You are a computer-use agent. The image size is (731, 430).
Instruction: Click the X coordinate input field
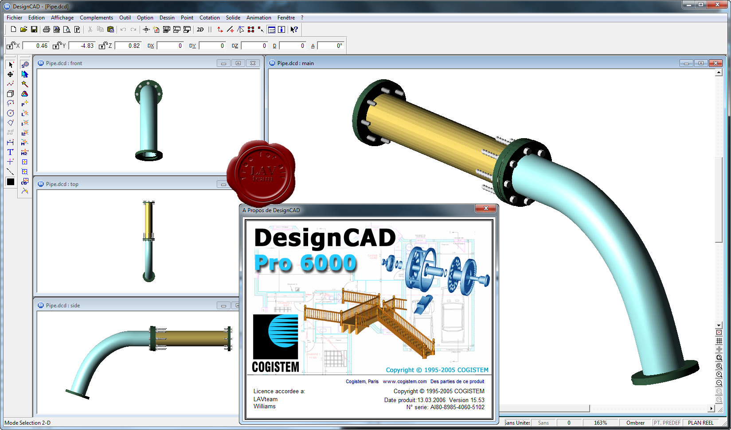[x=35, y=46]
